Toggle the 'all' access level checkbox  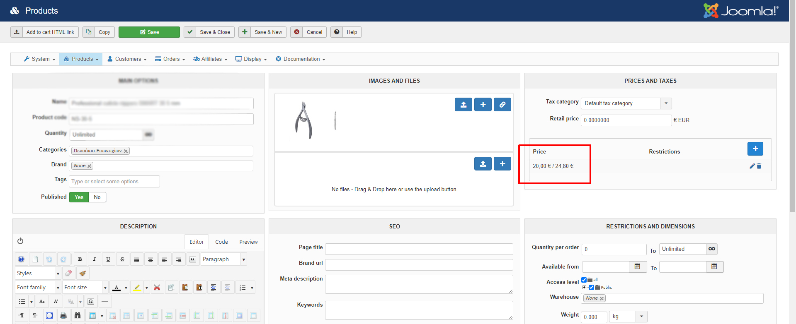click(584, 280)
